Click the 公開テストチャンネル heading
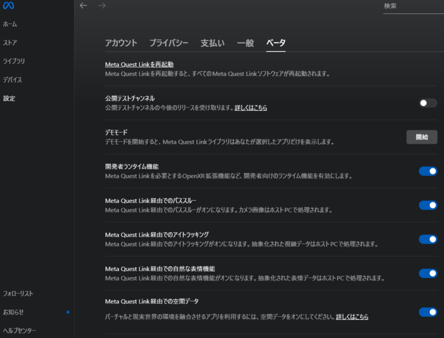Viewport: 444px width, 338px height. [x=130, y=99]
